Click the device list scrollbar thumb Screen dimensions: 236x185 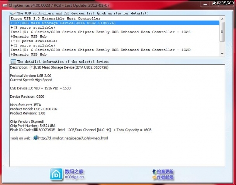click(x=222, y=32)
